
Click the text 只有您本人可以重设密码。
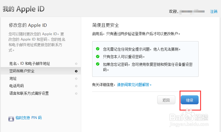[124, 57]
